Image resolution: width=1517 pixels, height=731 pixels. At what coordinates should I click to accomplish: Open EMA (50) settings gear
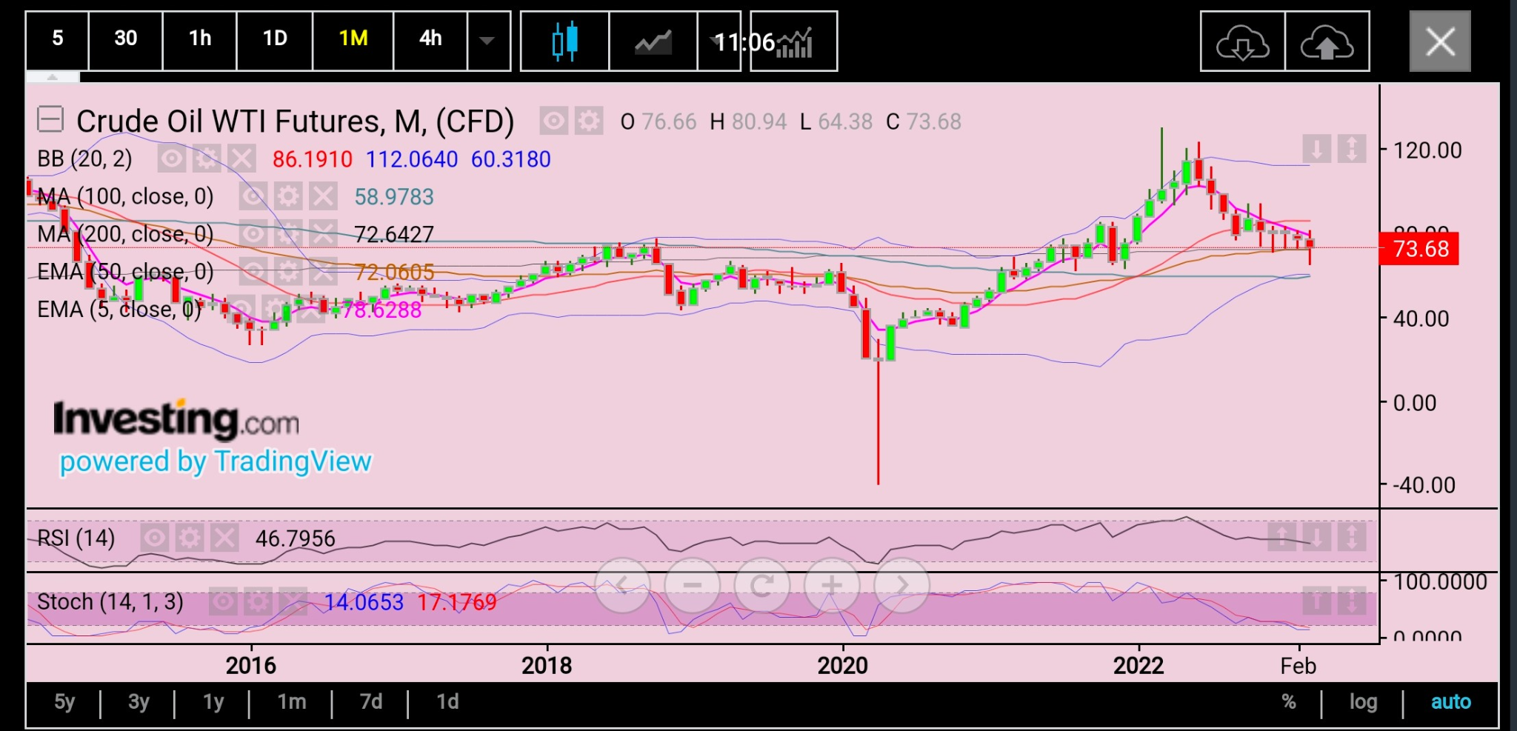click(288, 272)
